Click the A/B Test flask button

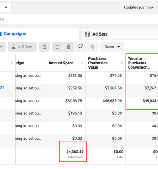(22, 47)
